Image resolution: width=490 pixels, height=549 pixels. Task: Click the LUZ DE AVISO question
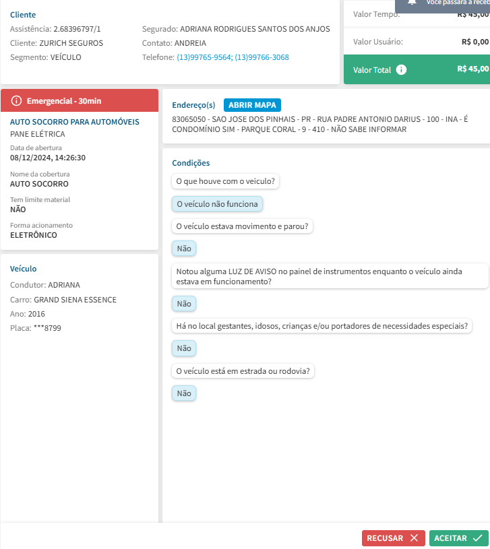click(330, 276)
